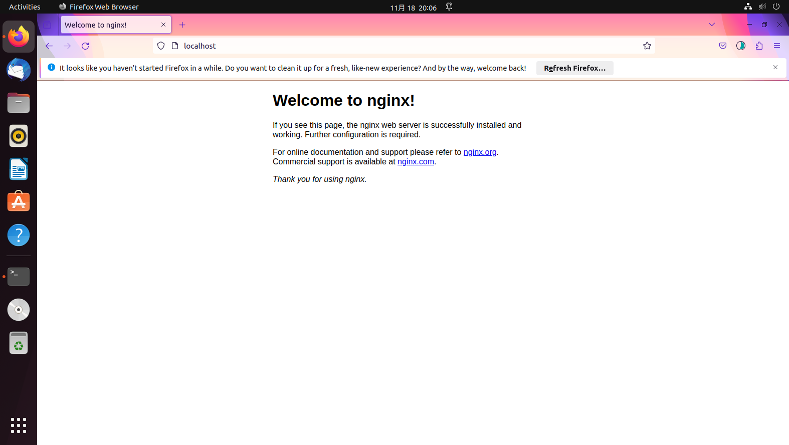
Task: Click the site information page icon
Action: coord(175,46)
